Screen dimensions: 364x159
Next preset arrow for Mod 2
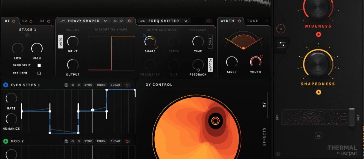[x=79, y=141]
